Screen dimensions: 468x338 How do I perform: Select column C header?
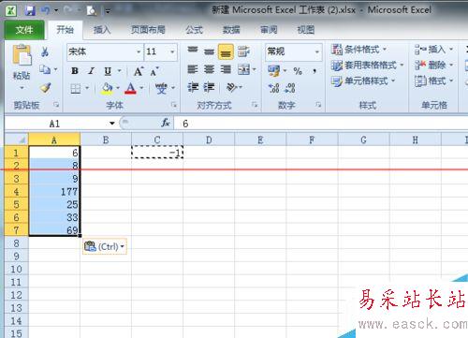coord(157,140)
